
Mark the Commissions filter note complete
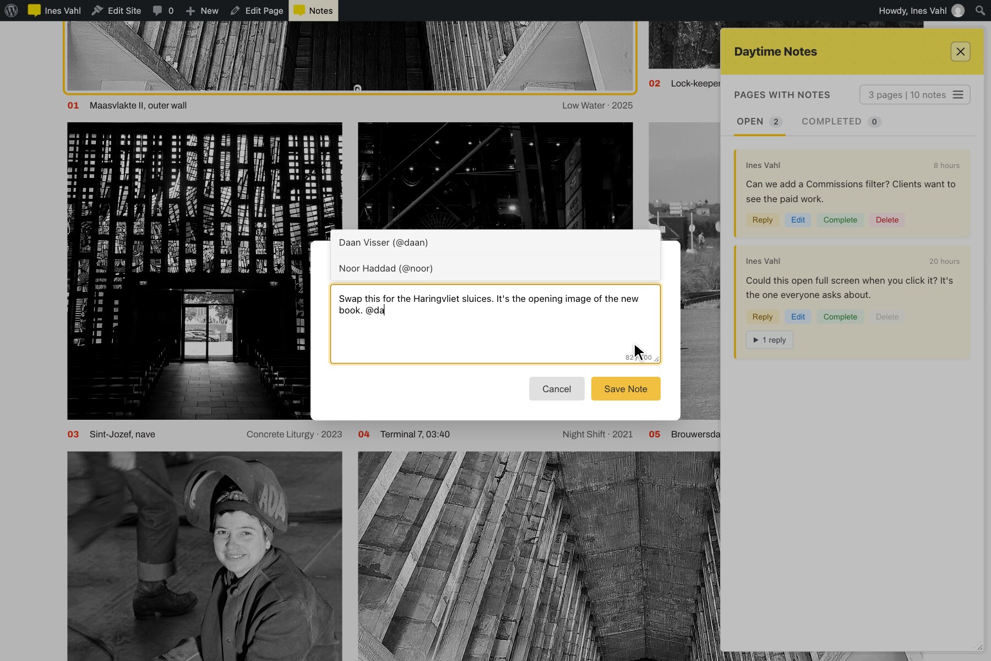(840, 220)
